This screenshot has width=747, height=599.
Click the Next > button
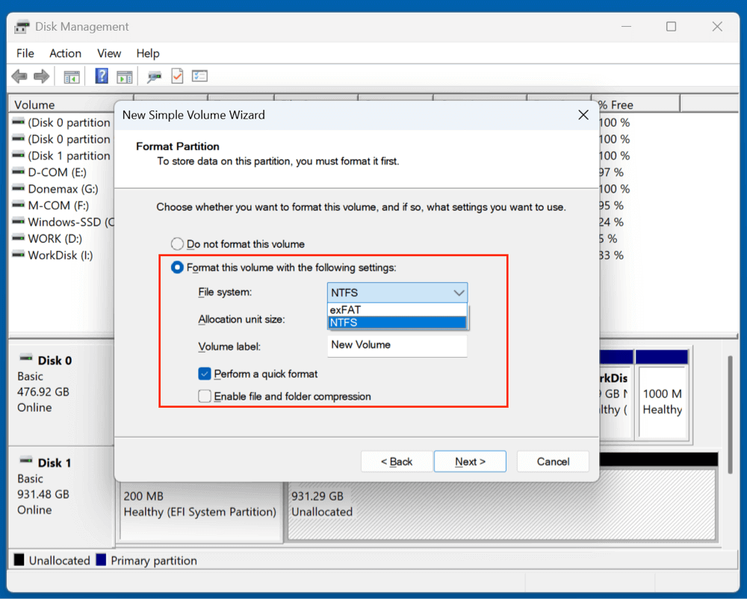[470, 462]
